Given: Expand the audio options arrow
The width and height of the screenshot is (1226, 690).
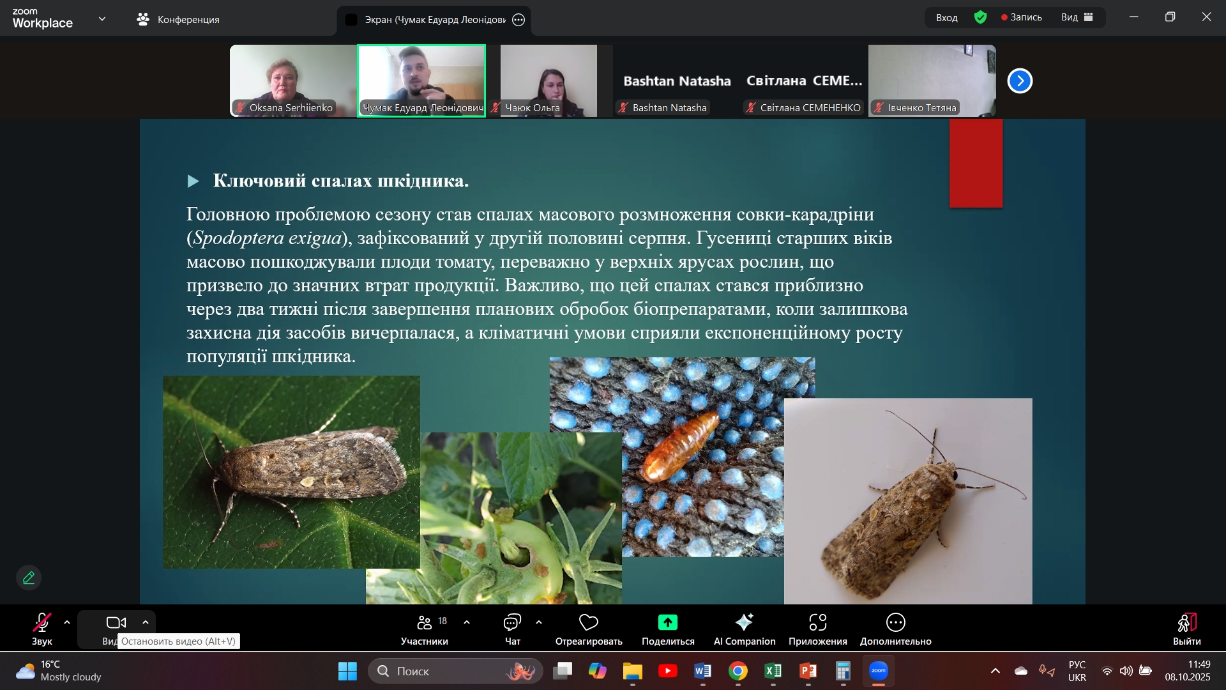Looking at the screenshot, I should [x=67, y=622].
